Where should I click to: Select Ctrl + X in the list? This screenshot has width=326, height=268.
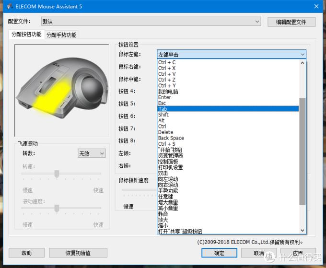pyautogui.click(x=228, y=68)
